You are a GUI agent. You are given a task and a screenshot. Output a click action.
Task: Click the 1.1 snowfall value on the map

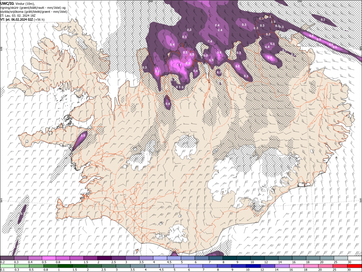point(179,65)
